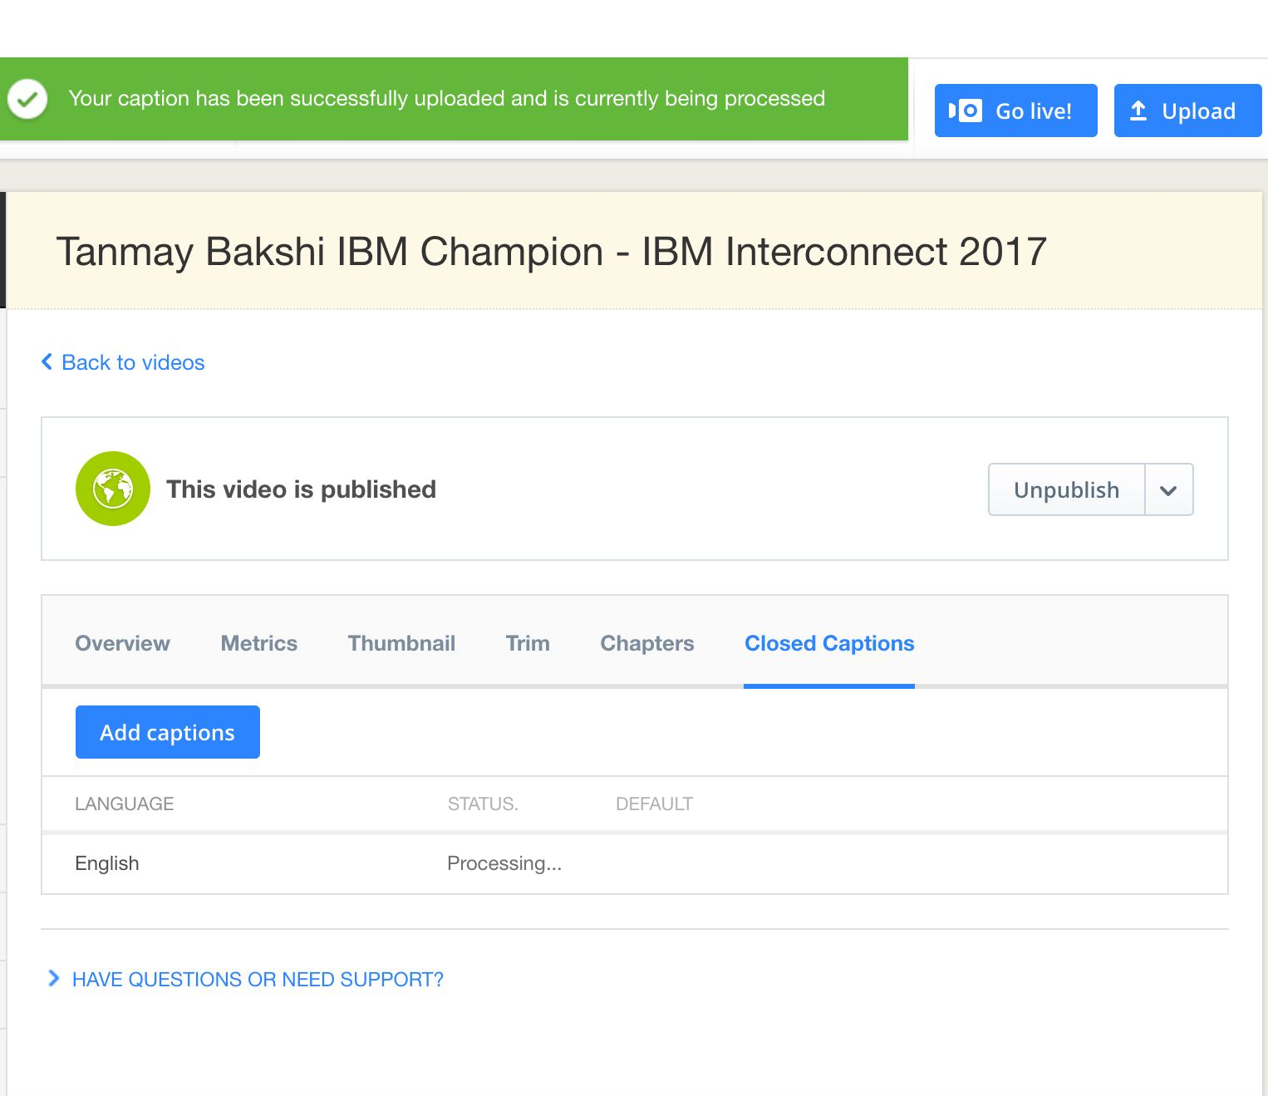Start a broadcast with Go live!

point(1015,111)
